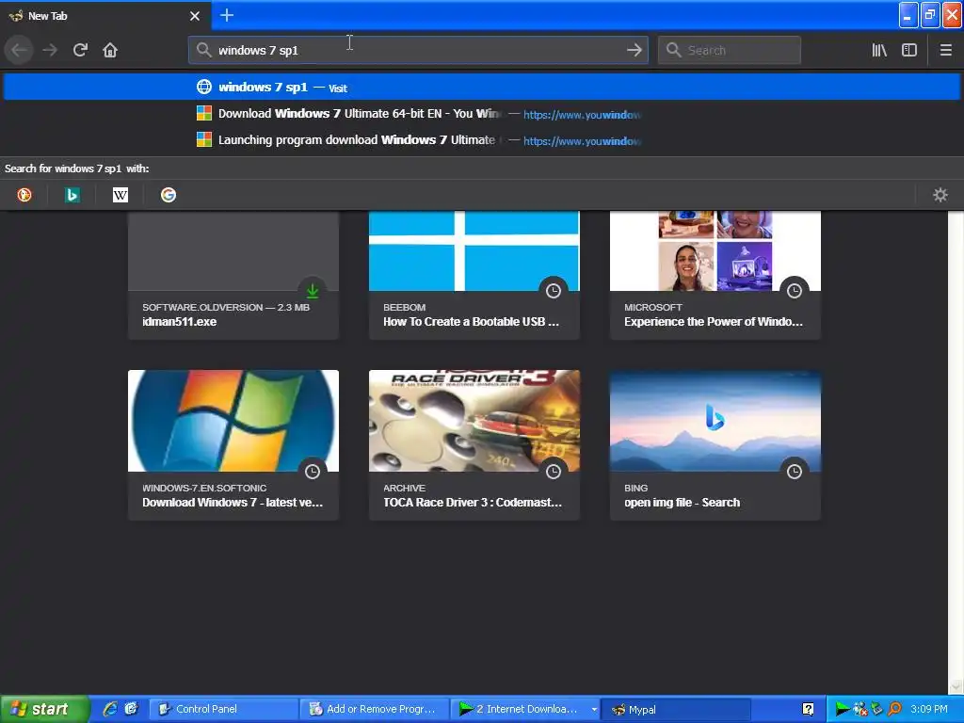Choose 'Download Windows 7 Ultimate 64-bit EN' suggestion

(x=482, y=114)
